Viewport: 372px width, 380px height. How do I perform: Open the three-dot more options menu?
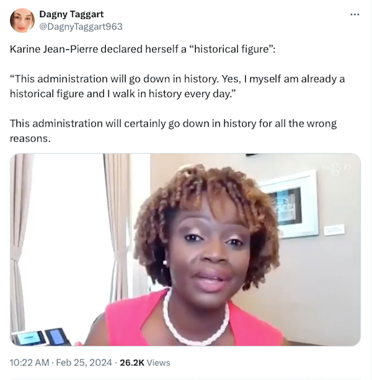click(x=355, y=15)
